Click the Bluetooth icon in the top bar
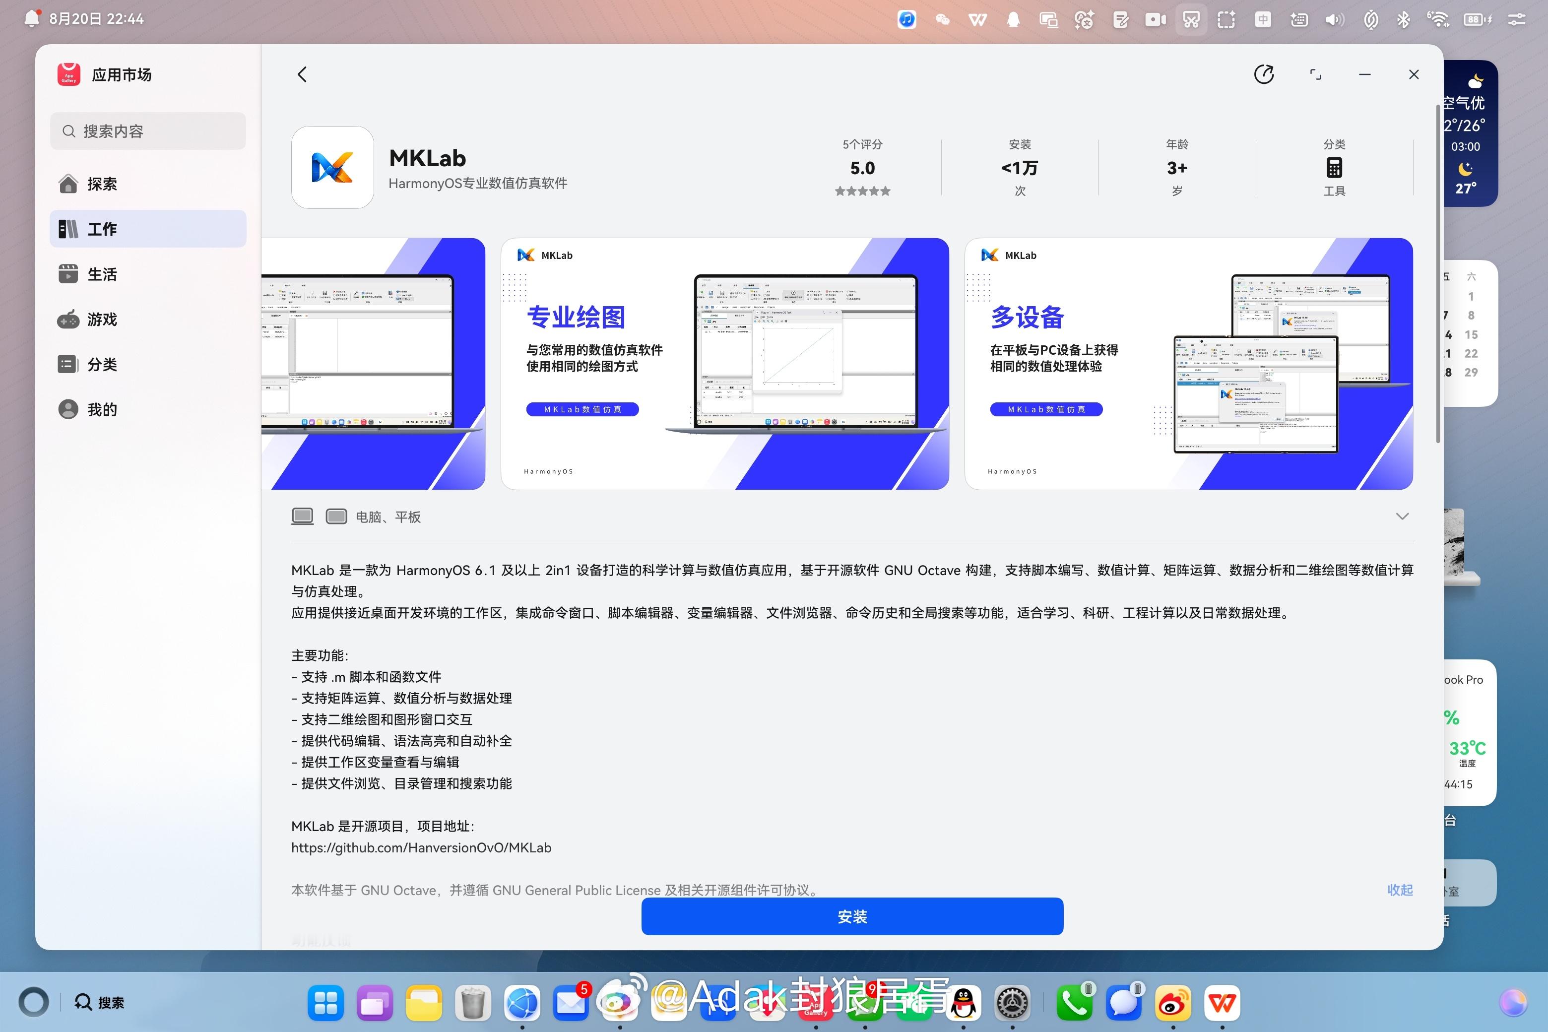 pos(1403,20)
